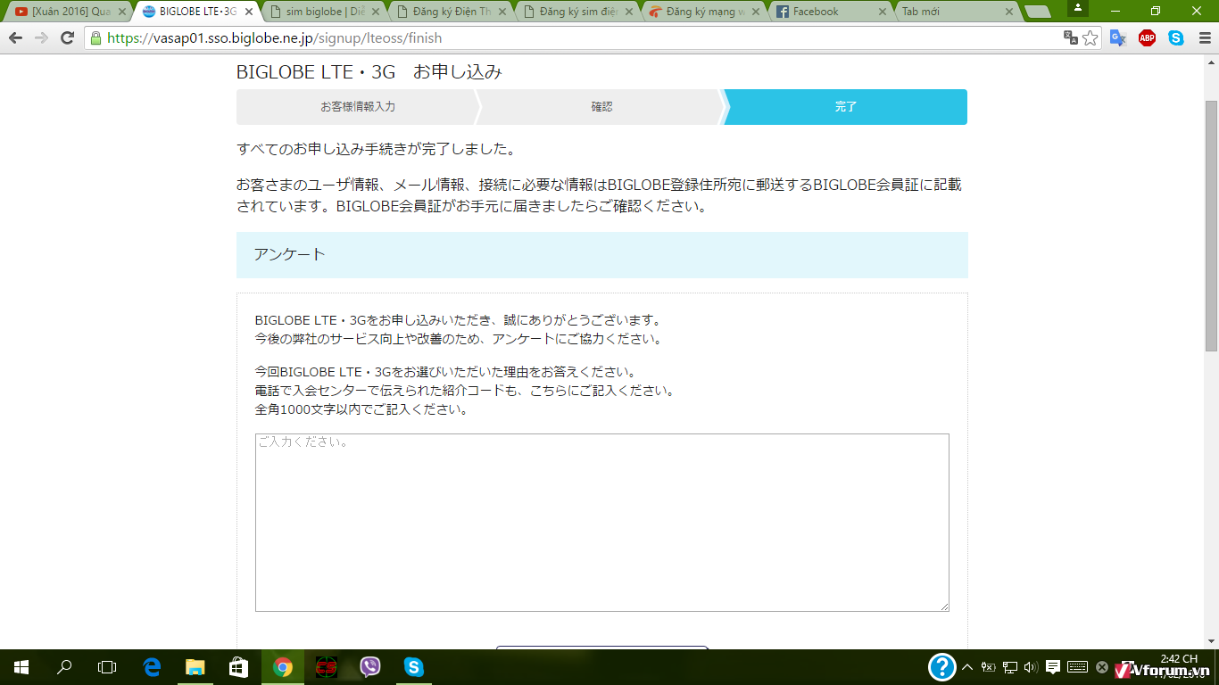Open Skype from the taskbar
The image size is (1219, 685).
point(414,667)
